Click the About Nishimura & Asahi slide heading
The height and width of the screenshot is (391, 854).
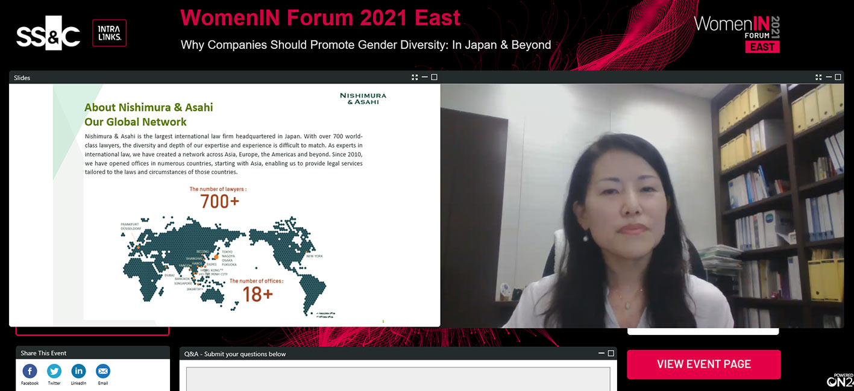[149, 107]
